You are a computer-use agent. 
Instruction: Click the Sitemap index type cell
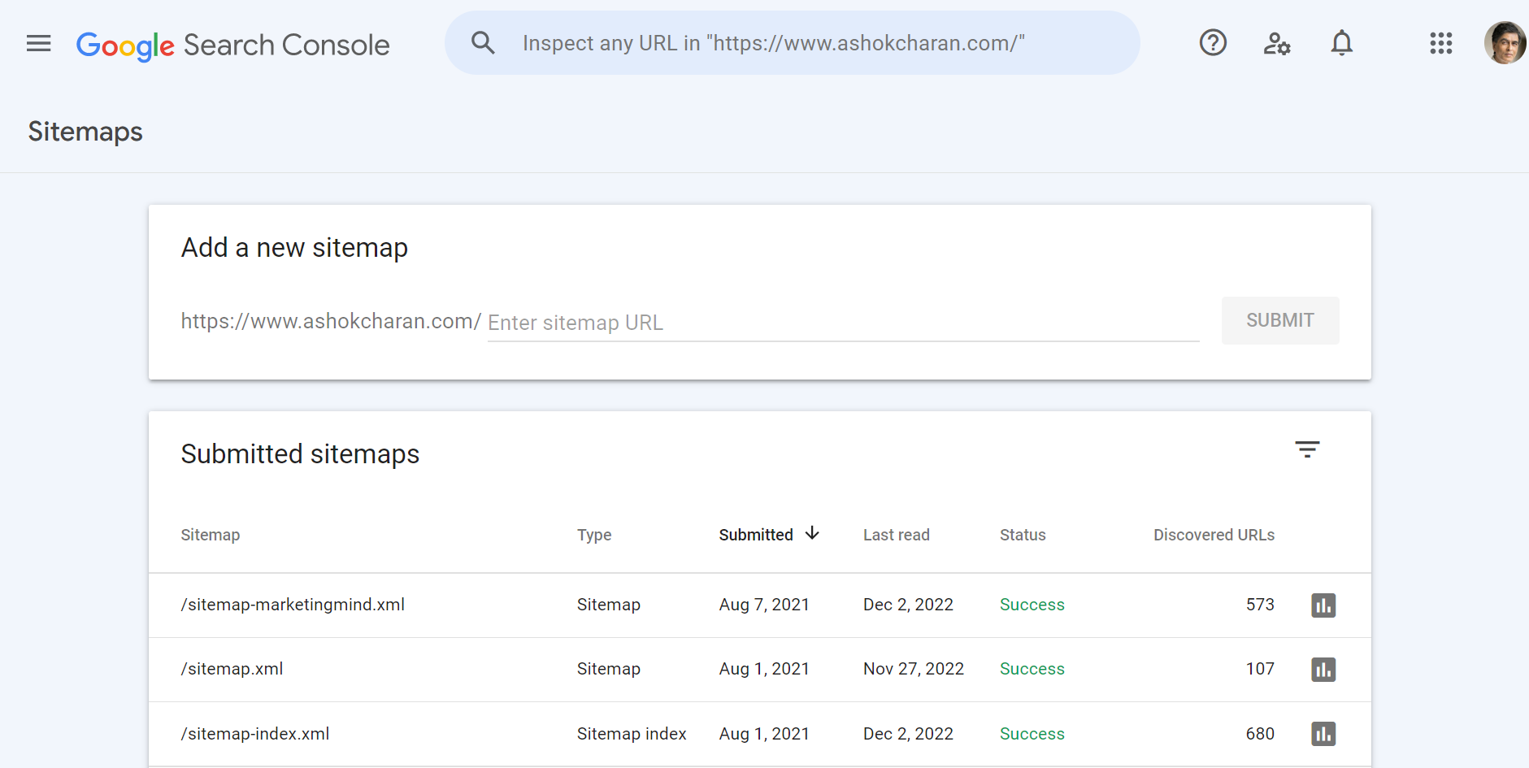click(x=632, y=734)
